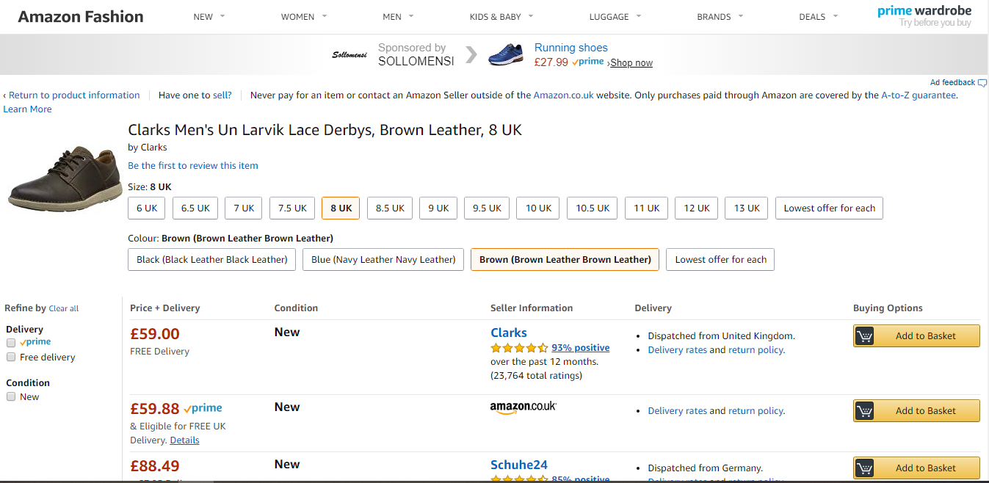Click the cart icon in Amazon.co.uk offer row
This screenshot has height=483, width=989.
point(865,411)
